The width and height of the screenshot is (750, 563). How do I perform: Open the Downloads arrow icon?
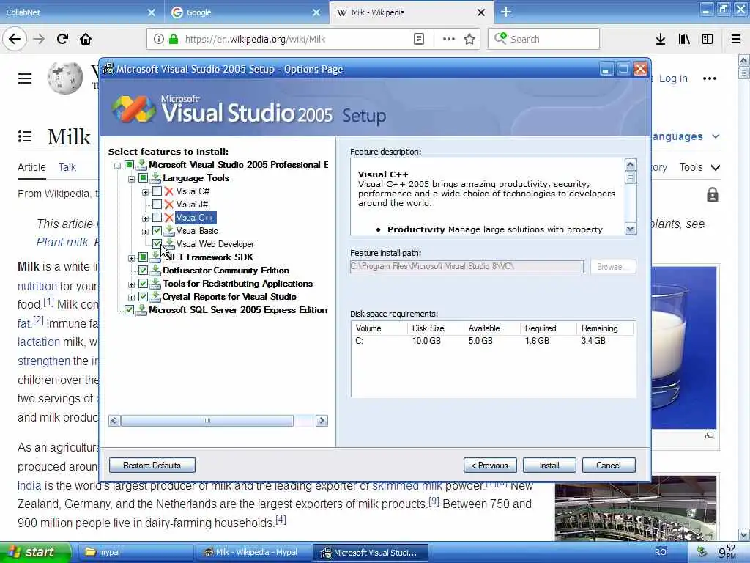tap(661, 39)
